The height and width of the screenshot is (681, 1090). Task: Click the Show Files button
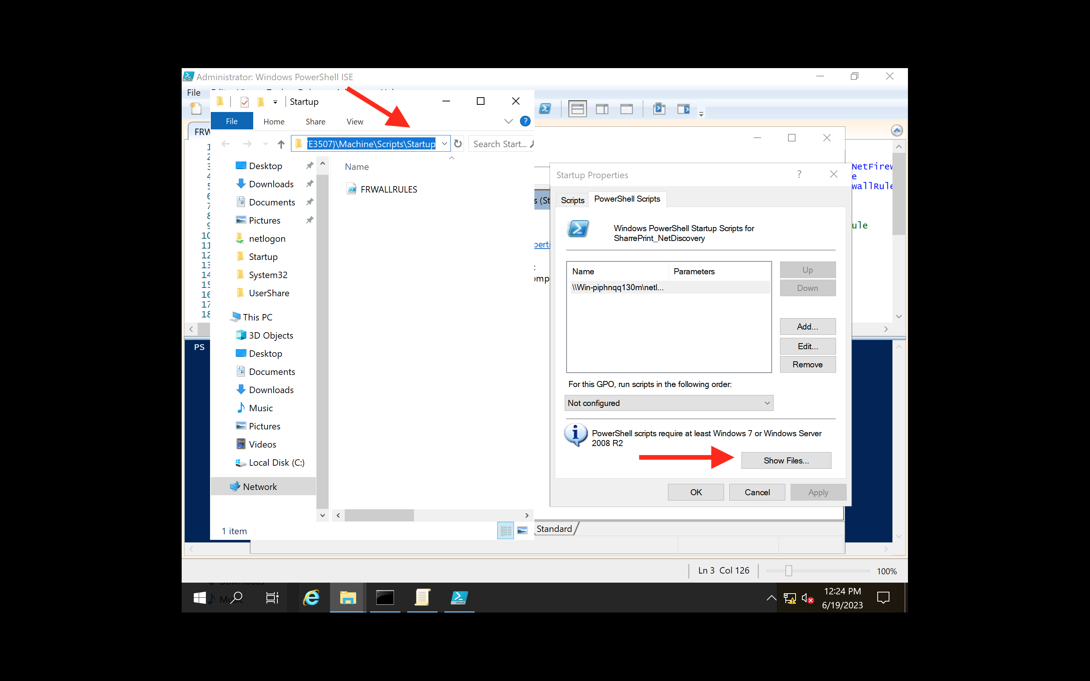click(786, 460)
